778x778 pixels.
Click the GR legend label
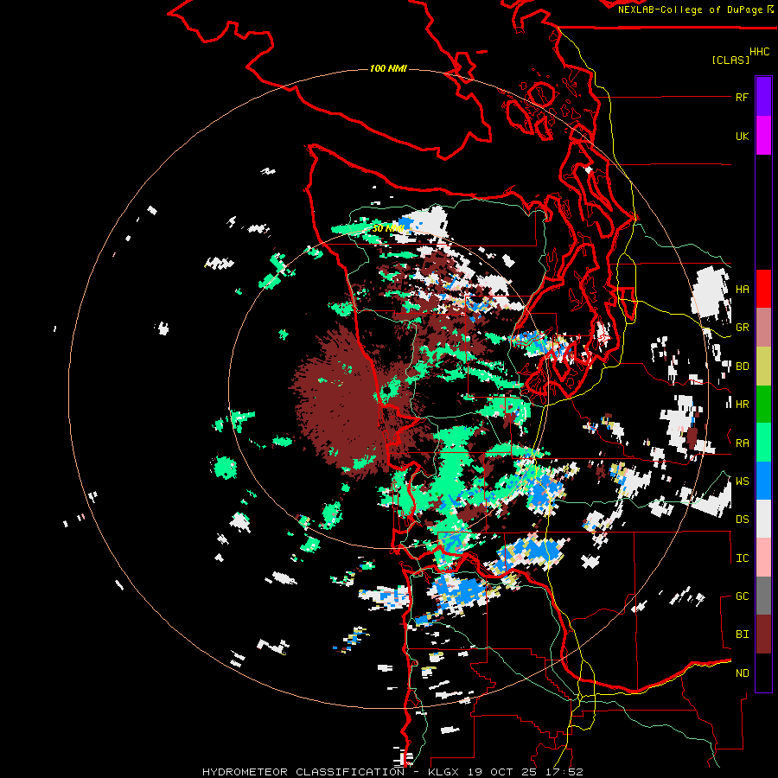tap(742, 328)
